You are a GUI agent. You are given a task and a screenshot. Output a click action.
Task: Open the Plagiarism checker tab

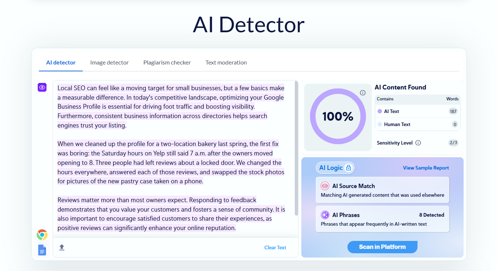(167, 63)
